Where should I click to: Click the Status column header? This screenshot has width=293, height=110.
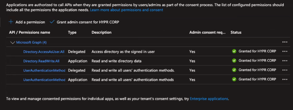(x=236, y=33)
